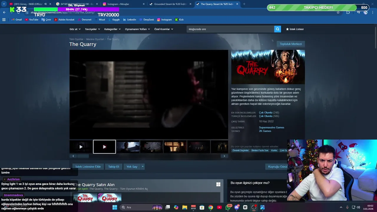The image size is (377, 212).
Task: Close The Quarry Steam tab
Action: (237, 4)
